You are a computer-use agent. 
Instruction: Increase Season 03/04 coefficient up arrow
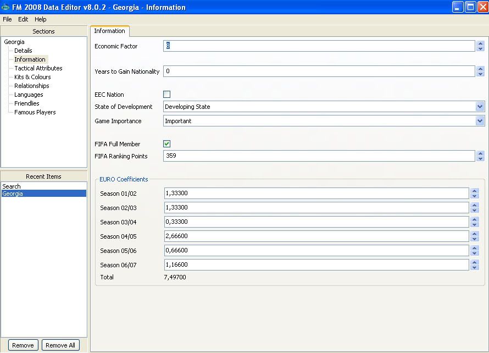pos(474,219)
